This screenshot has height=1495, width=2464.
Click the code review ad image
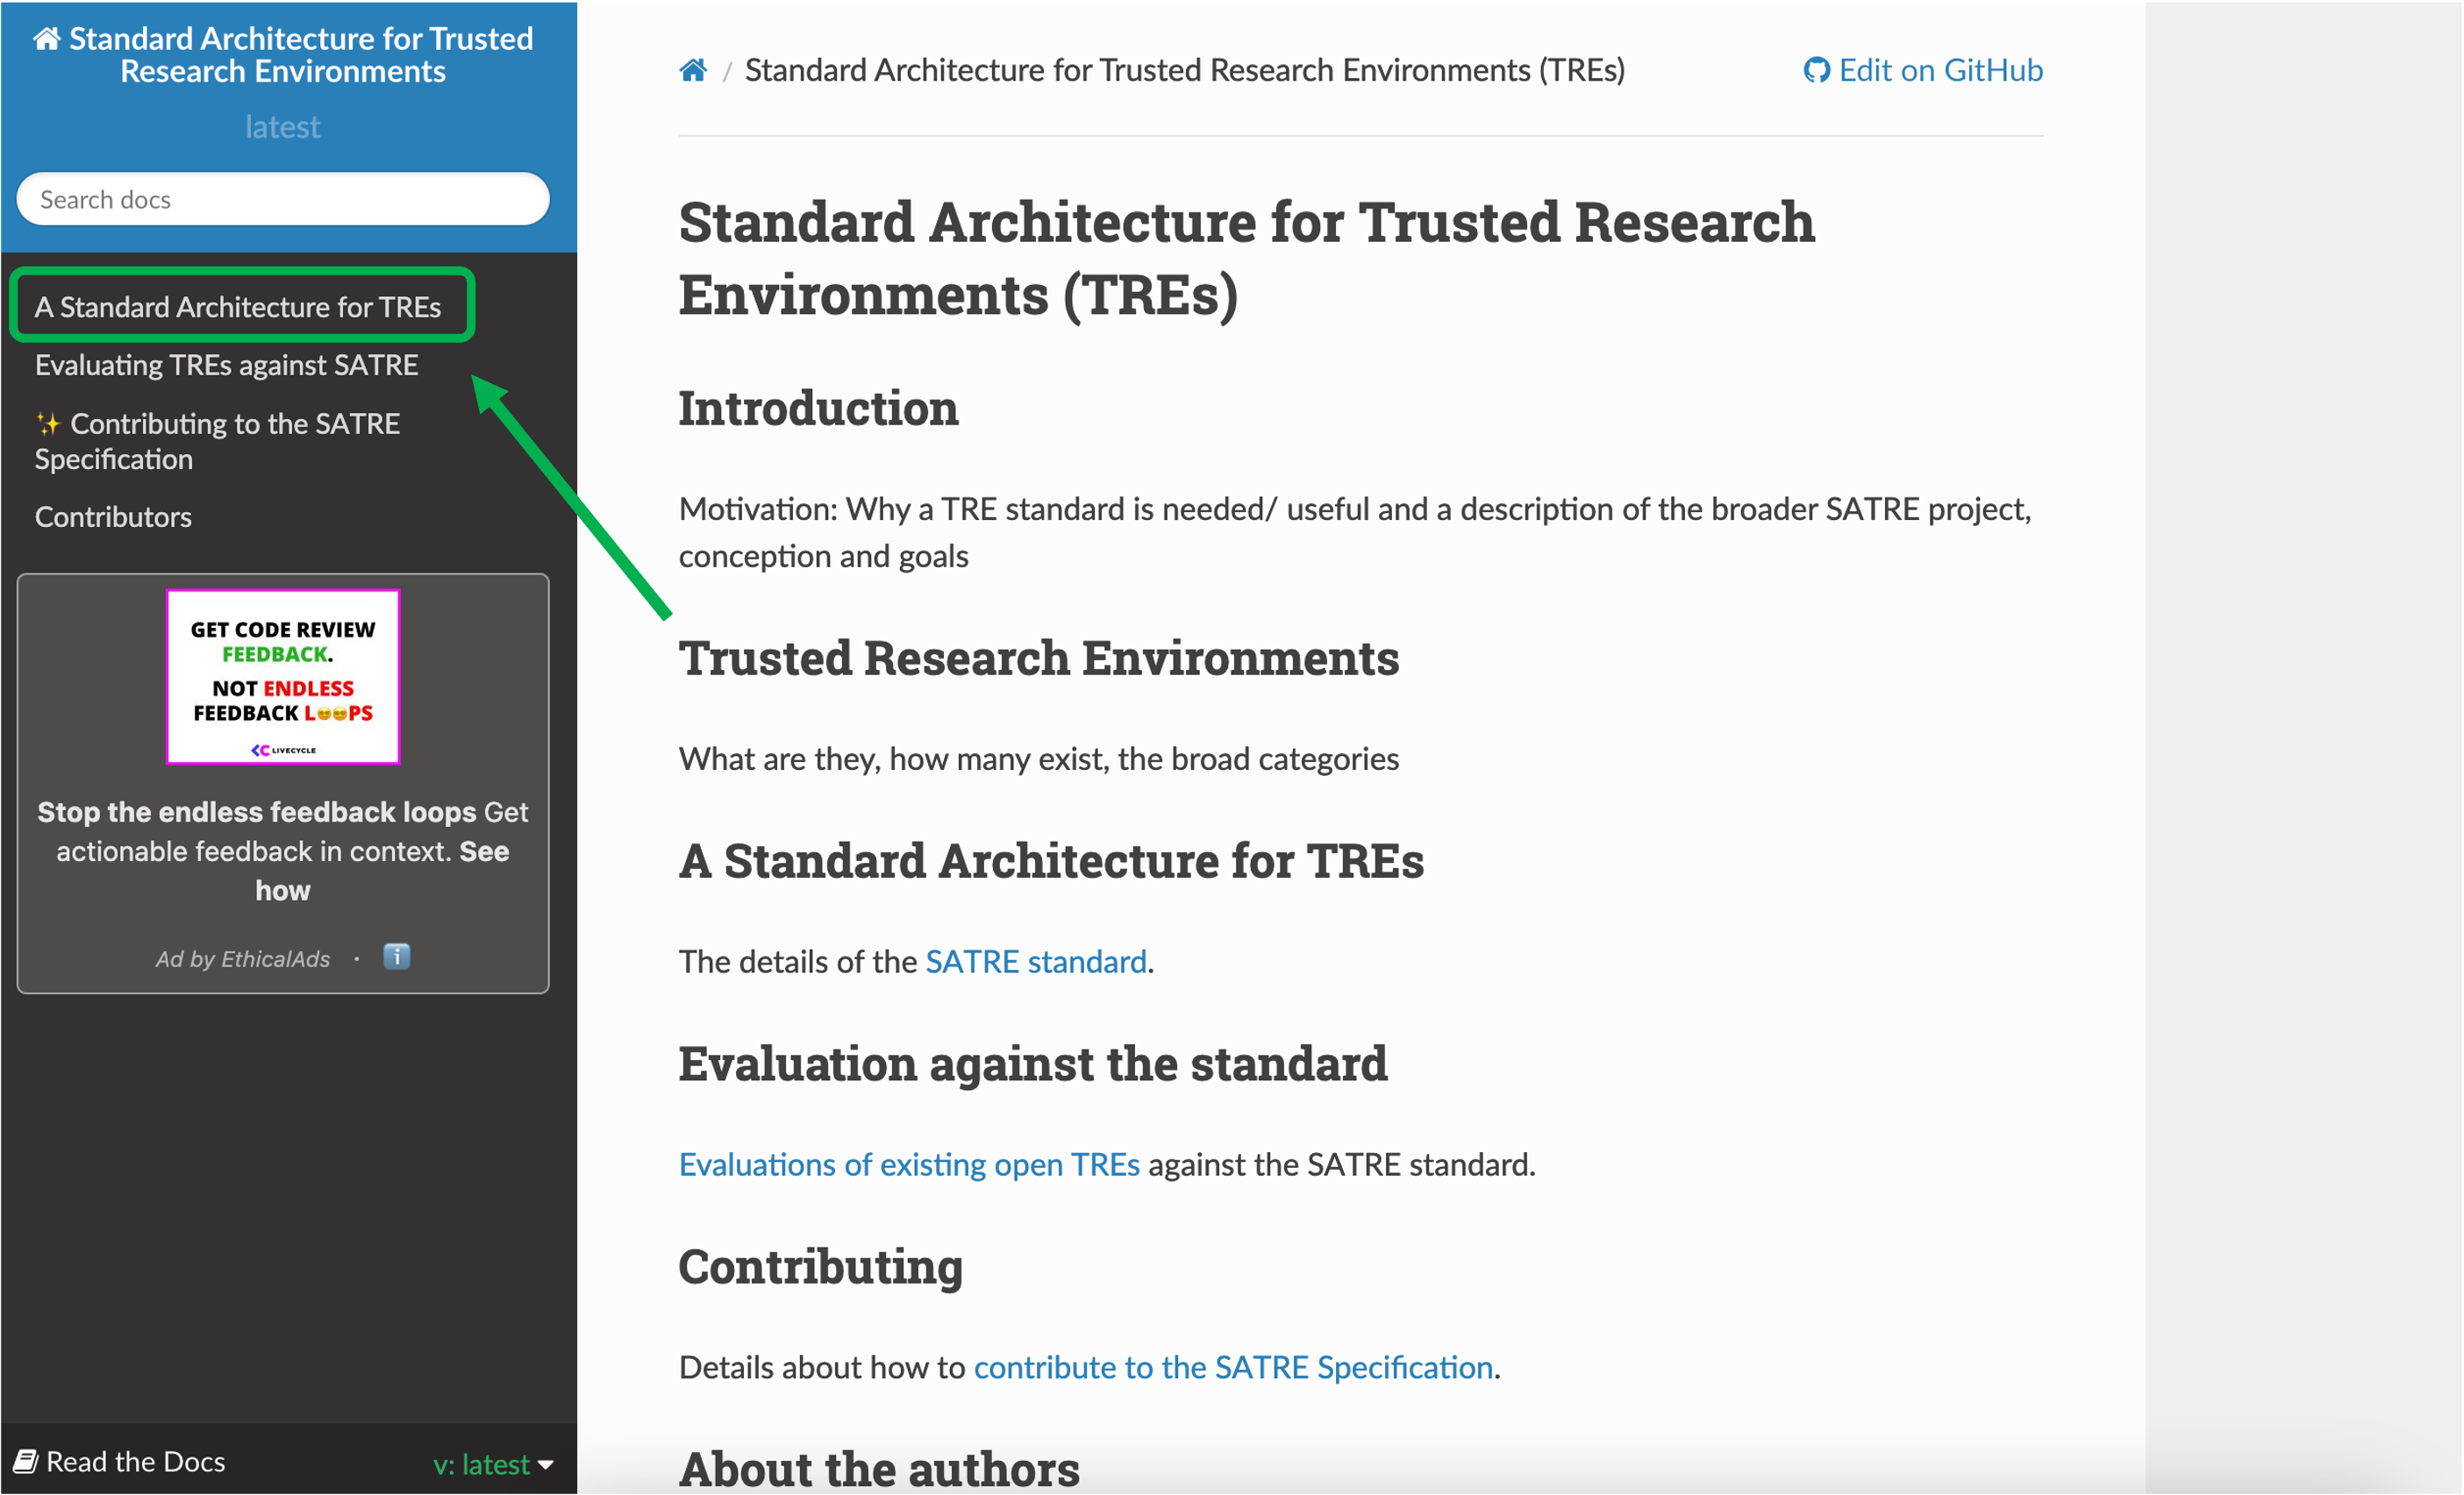point(283,677)
